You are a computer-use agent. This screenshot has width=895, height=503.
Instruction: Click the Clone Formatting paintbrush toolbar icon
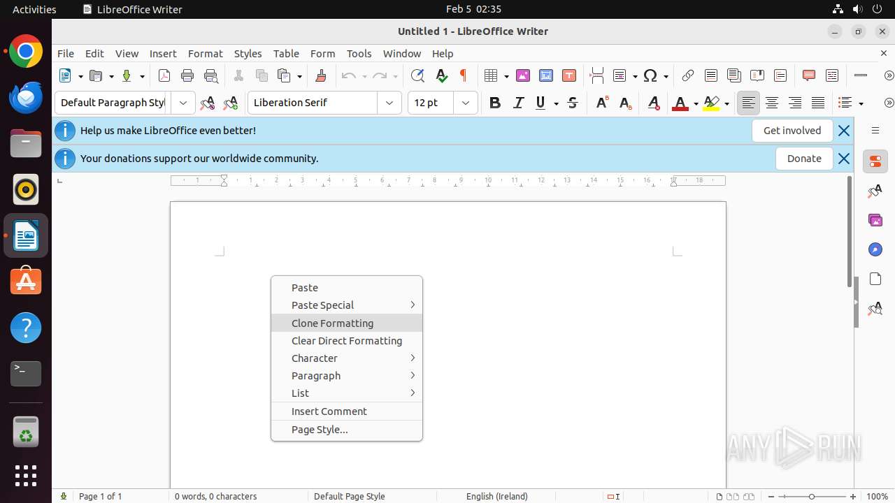point(321,75)
